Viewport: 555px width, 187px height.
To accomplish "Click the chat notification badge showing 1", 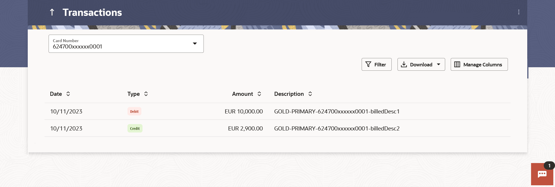I will [549, 166].
